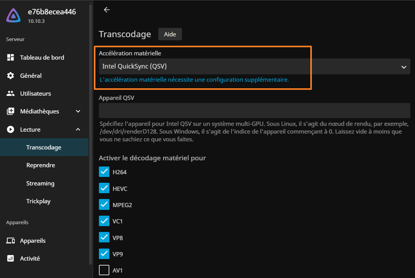The image size is (415, 278).
Task: Click the Appareils devices icon
Action: tap(11, 240)
